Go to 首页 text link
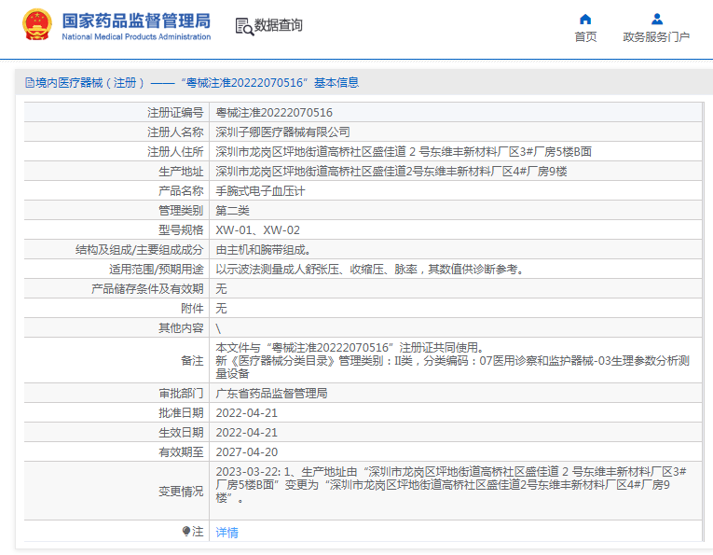This screenshot has height=555, width=713. pyautogui.click(x=585, y=37)
